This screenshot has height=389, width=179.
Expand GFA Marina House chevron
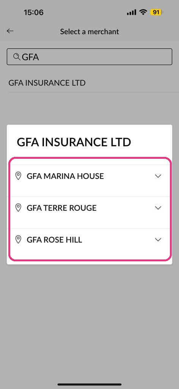[x=158, y=176]
